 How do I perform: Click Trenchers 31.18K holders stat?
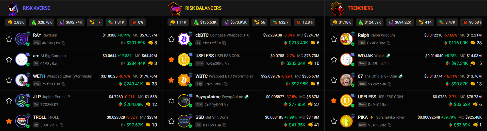point(342,22)
